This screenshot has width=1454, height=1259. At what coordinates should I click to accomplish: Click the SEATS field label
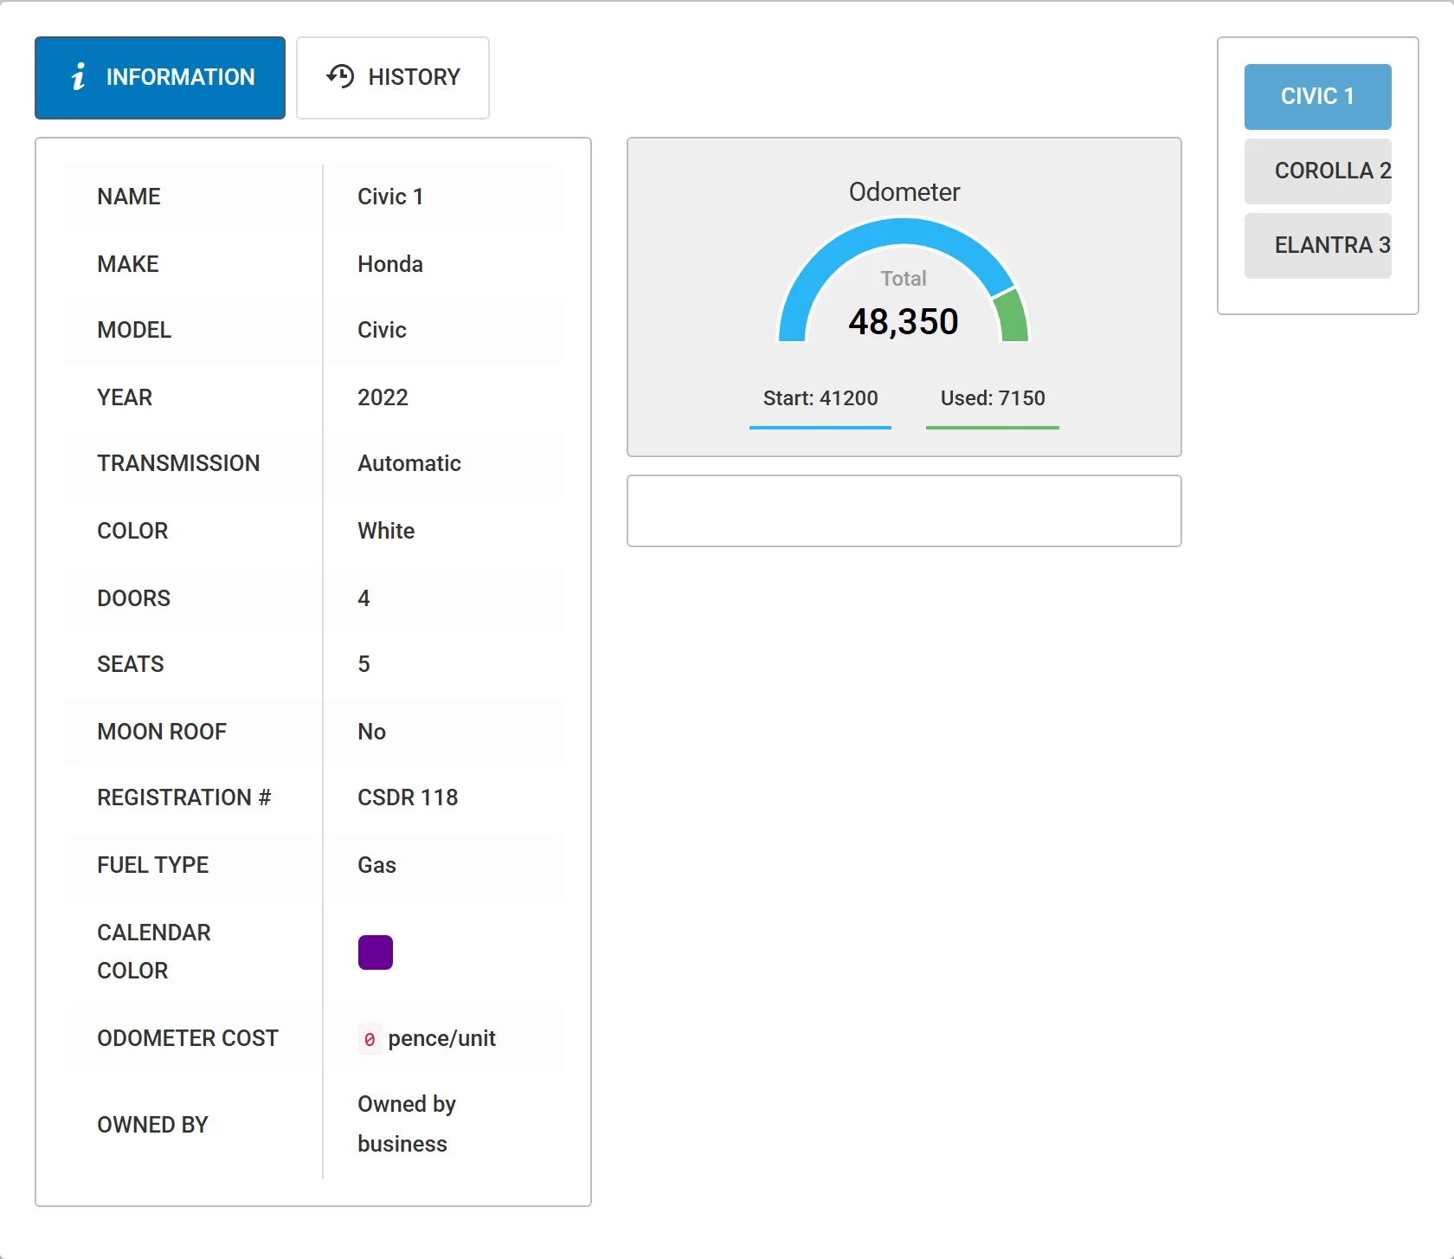pos(131,664)
